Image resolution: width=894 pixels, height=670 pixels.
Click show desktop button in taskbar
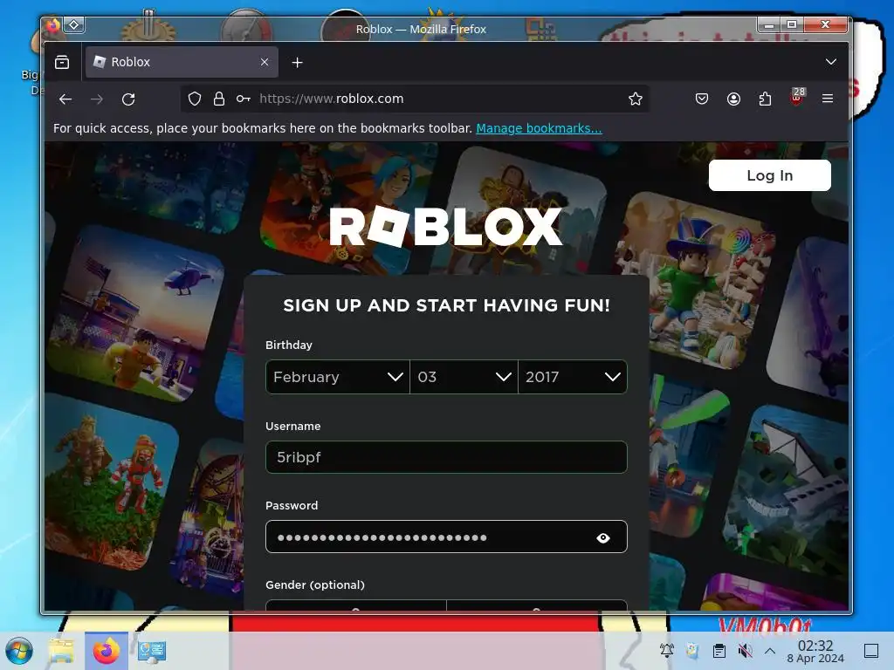click(x=871, y=650)
